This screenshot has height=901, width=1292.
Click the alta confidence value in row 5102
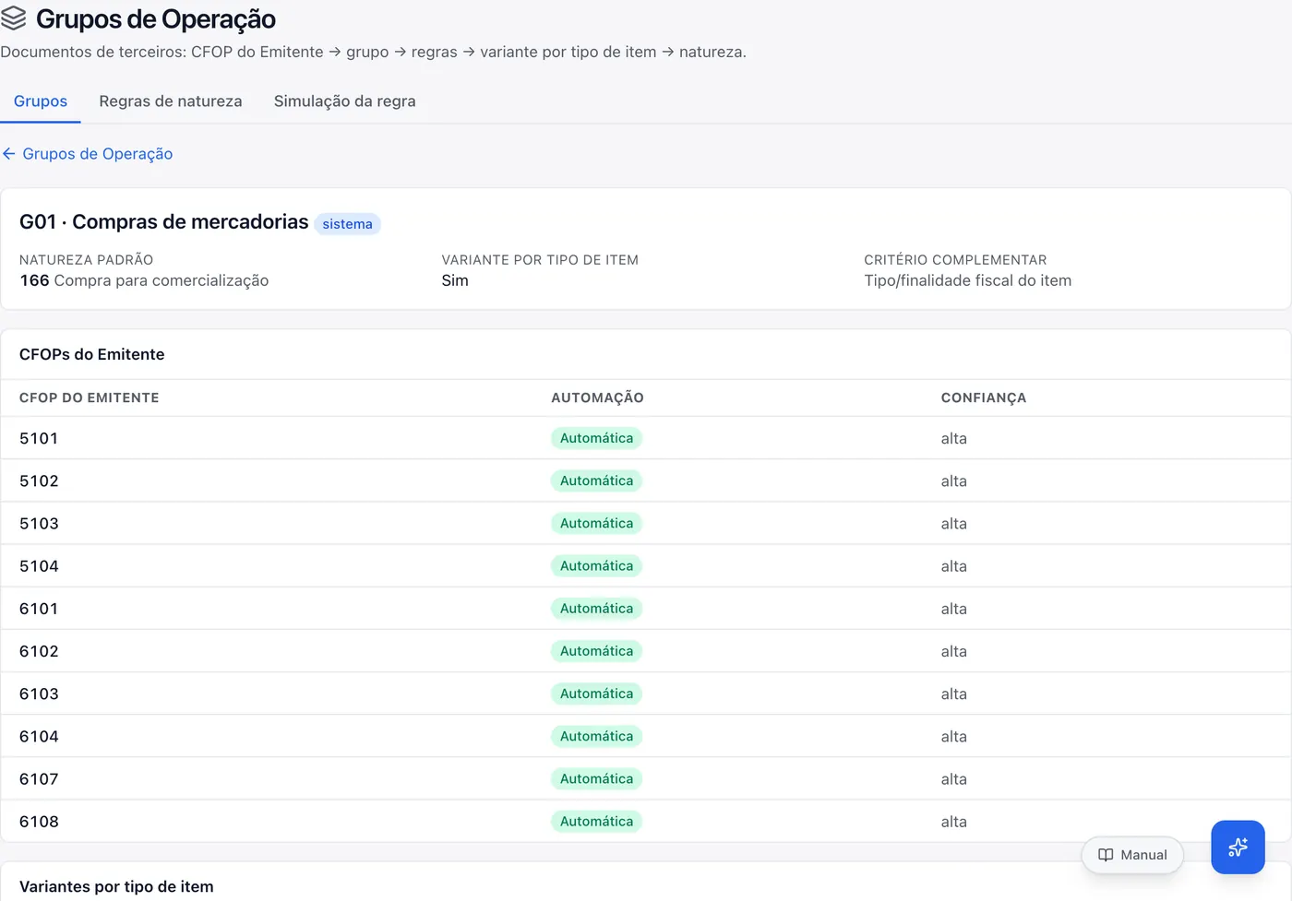(x=954, y=480)
